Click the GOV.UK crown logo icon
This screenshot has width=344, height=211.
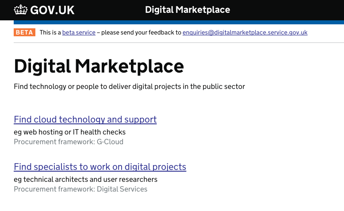(x=21, y=10)
